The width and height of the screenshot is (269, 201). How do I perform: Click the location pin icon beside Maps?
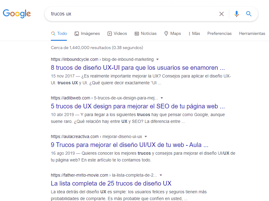[166, 34]
